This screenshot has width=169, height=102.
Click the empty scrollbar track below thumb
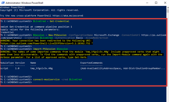pos(168,57)
